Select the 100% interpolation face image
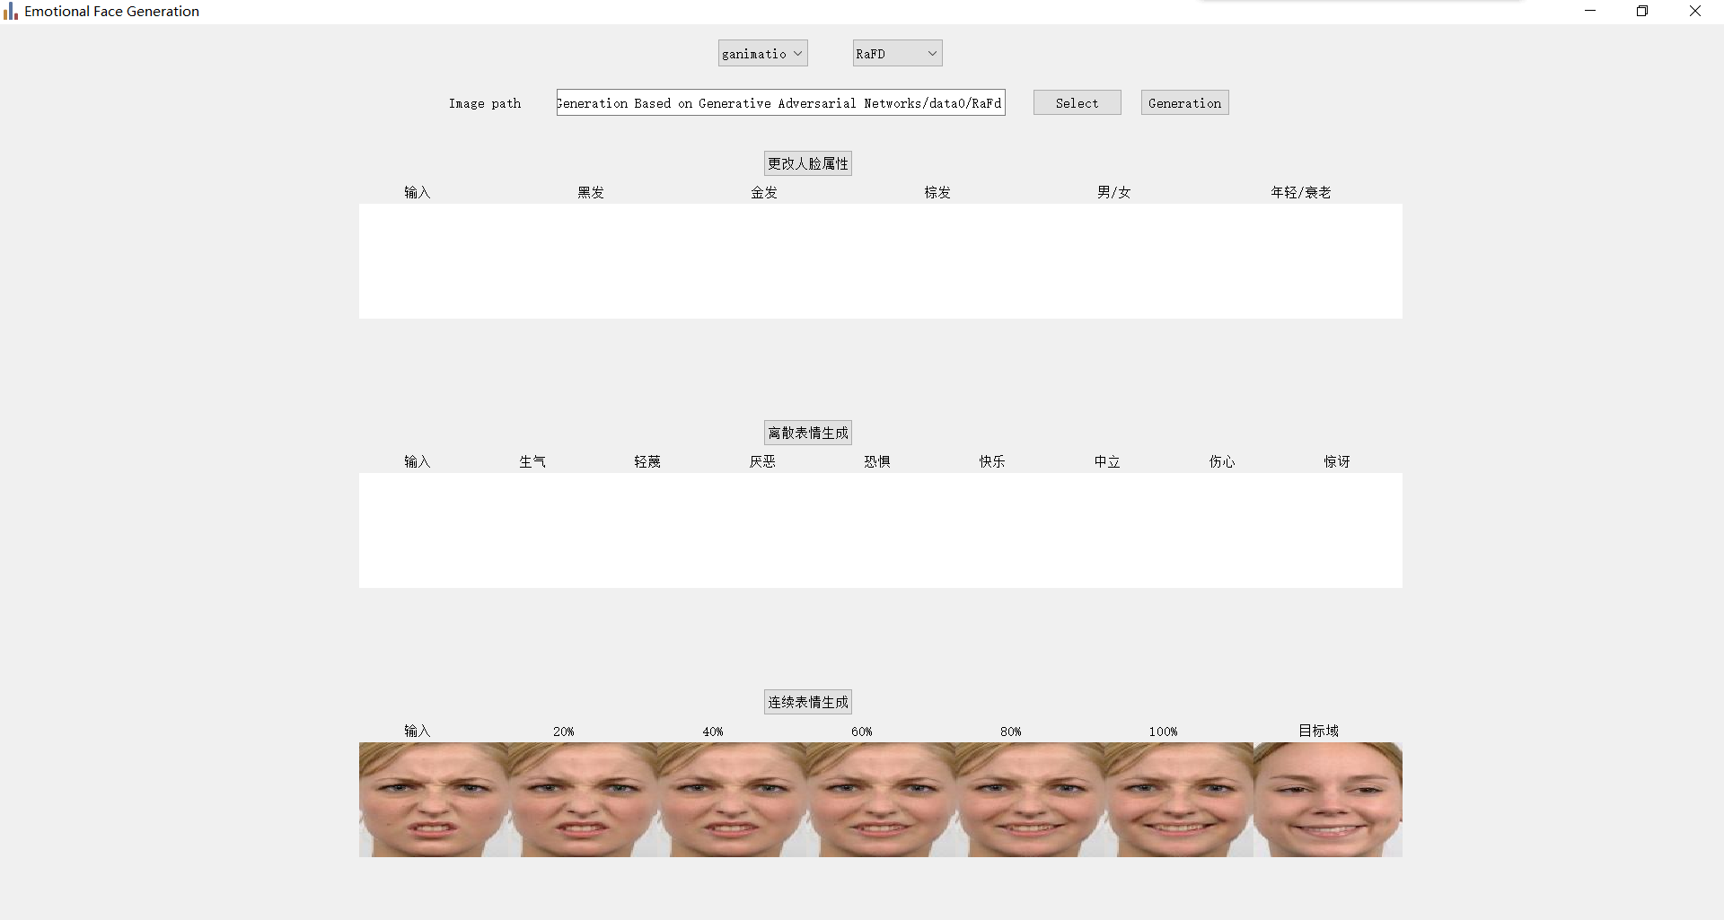Image resolution: width=1724 pixels, height=920 pixels. click(x=1178, y=799)
